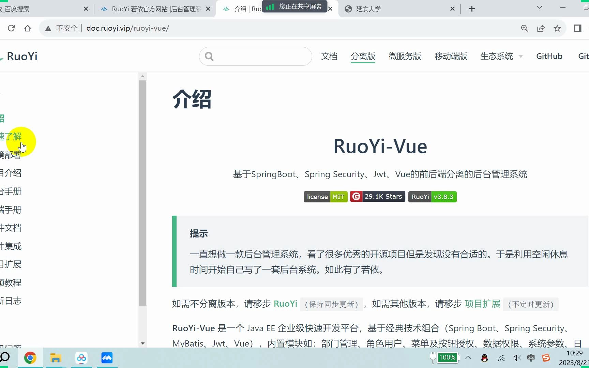Select the 集成 sidebar item
The width and height of the screenshot is (589, 368).
tap(11, 246)
